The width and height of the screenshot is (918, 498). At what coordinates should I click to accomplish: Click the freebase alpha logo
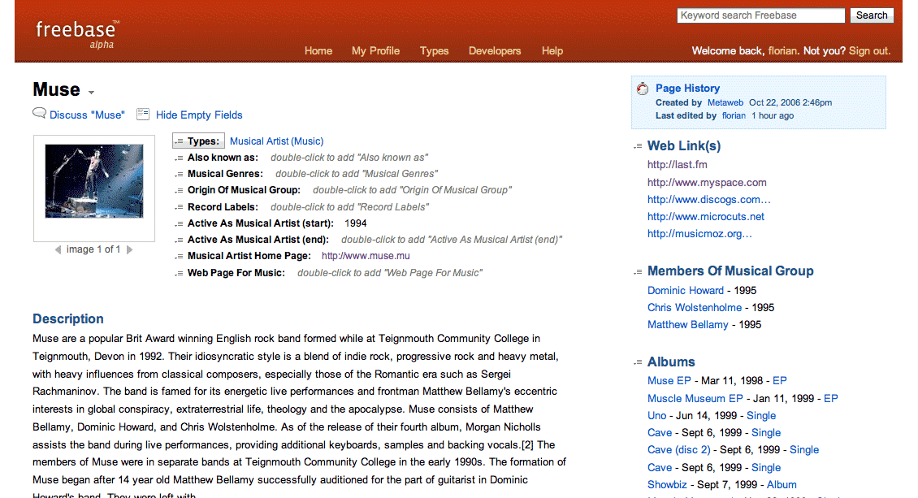coord(77,34)
